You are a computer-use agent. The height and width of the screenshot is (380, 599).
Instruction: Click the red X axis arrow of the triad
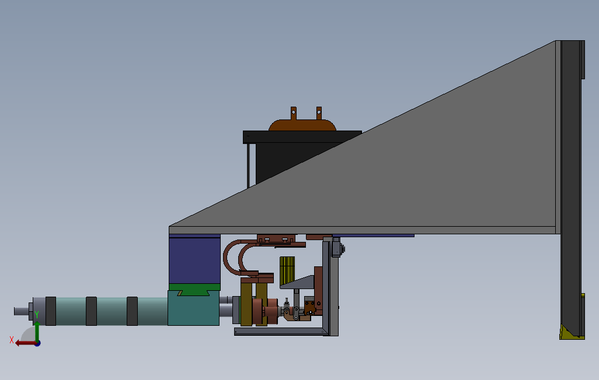coord(25,343)
